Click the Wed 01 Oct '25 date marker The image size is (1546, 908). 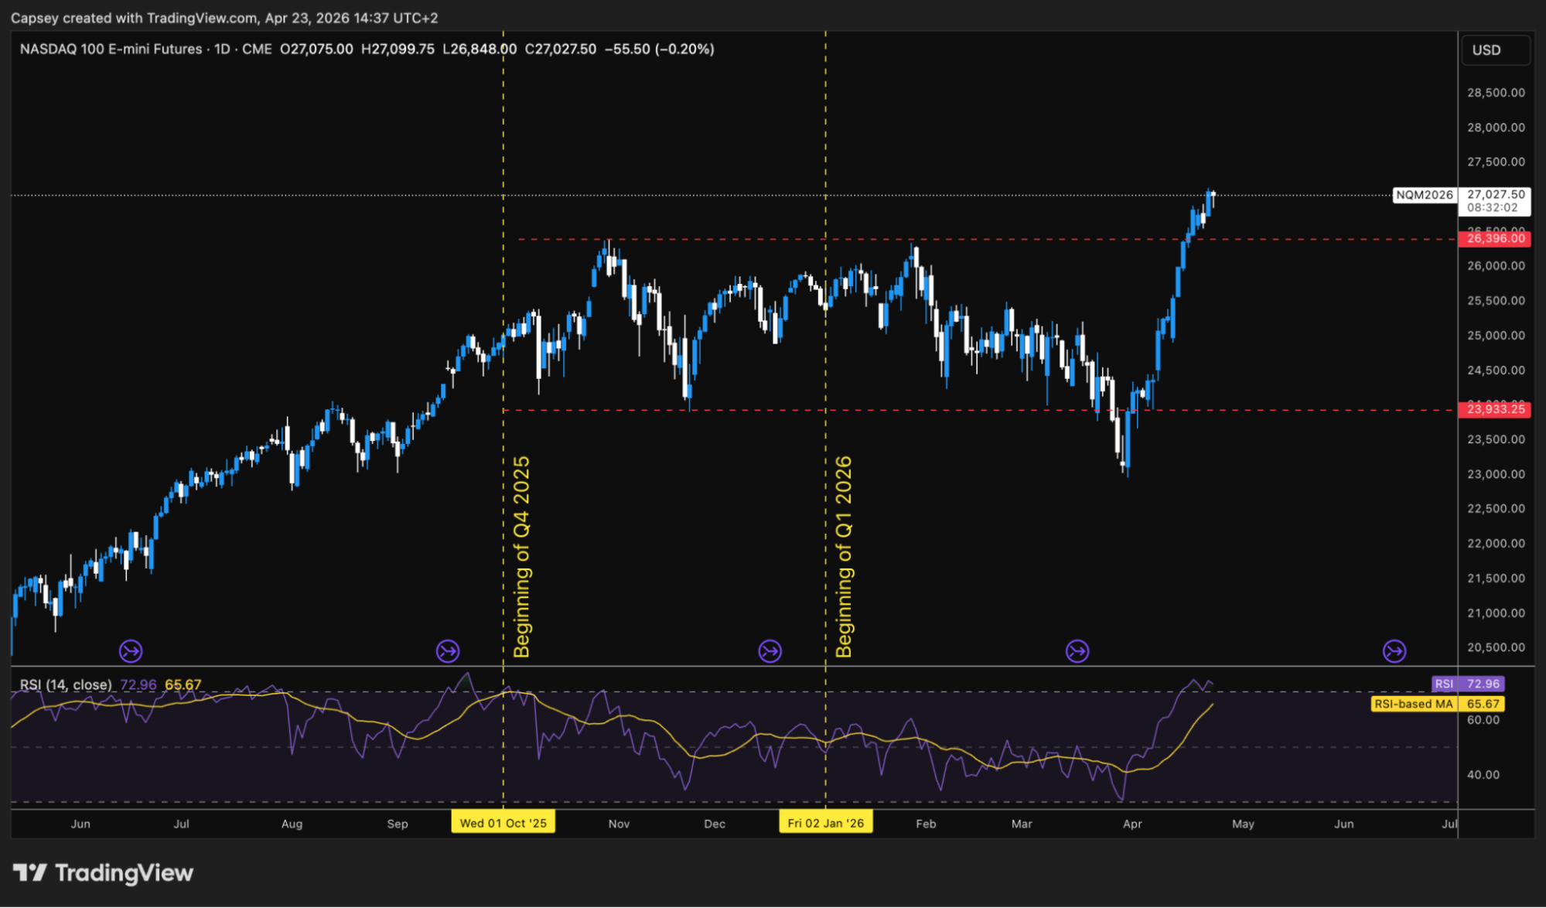point(503,823)
